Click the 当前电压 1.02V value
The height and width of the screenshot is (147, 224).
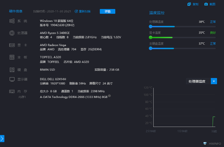coord(111,37)
